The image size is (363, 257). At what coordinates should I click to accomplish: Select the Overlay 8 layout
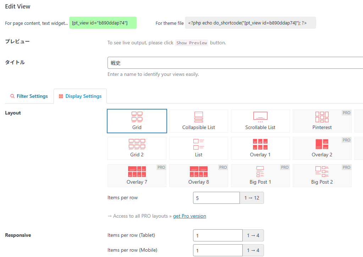tap(199, 175)
